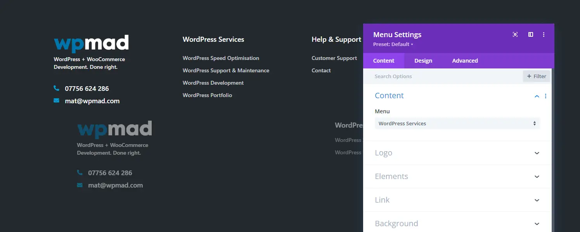Switch to the Design tab
Viewport: 580px width, 232px height.
(x=423, y=61)
